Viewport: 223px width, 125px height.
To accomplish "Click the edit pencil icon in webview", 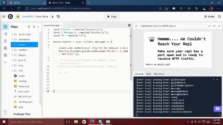I will coord(209,26).
